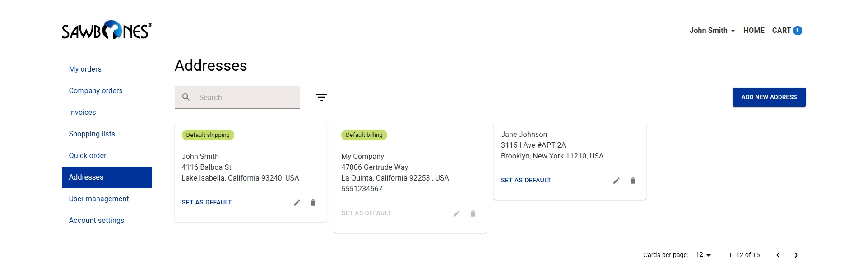Image resolution: width=867 pixels, height=276 pixels.
Task: Select User management in sidebar
Action: 99,199
